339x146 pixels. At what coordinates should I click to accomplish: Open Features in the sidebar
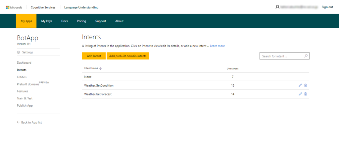[23, 91]
